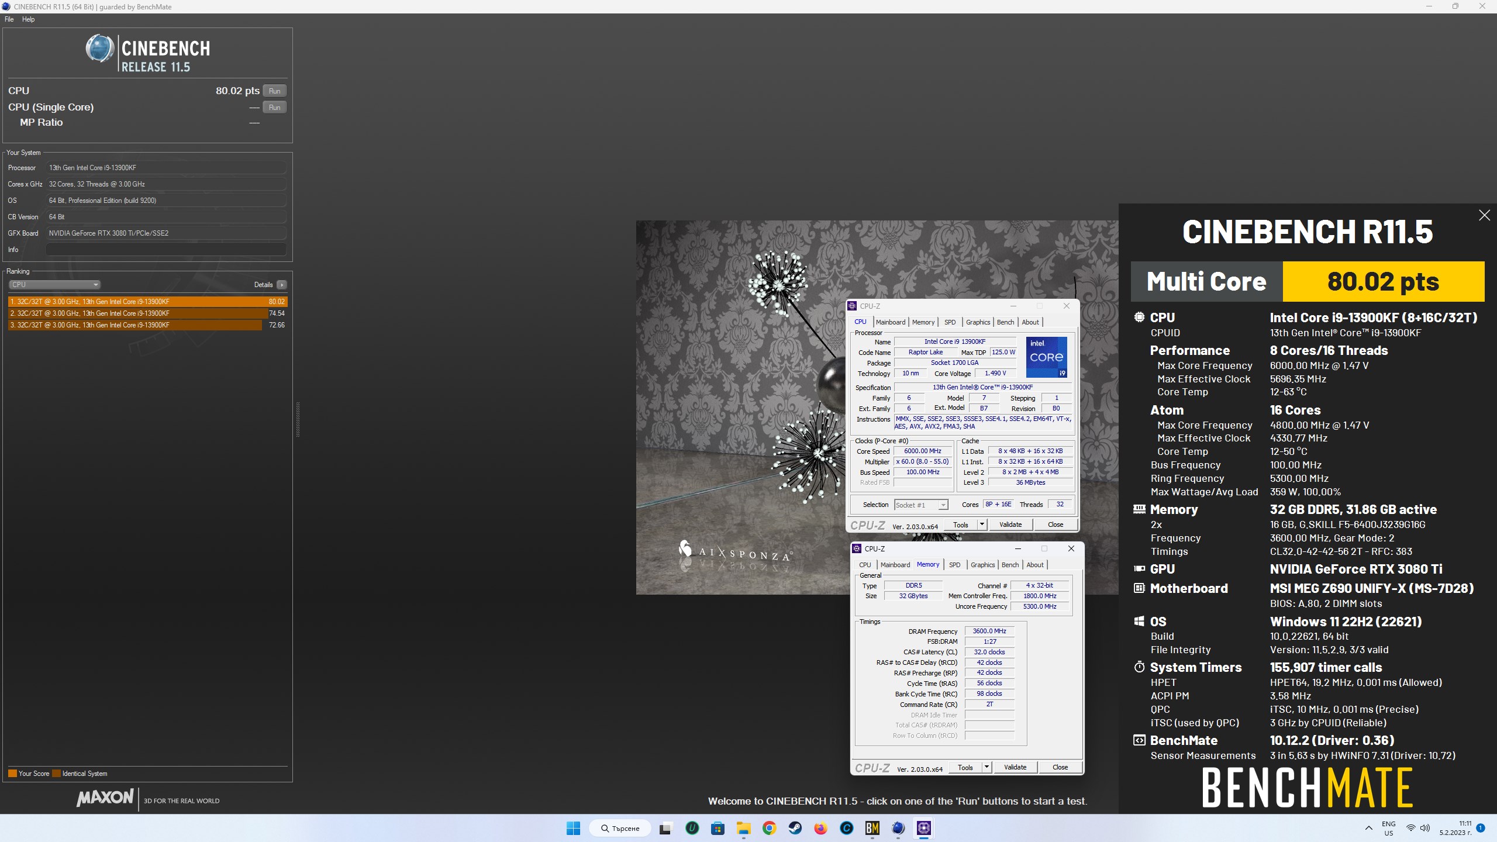Open the Ranking CPU dropdown
The height and width of the screenshot is (842, 1497).
point(54,285)
